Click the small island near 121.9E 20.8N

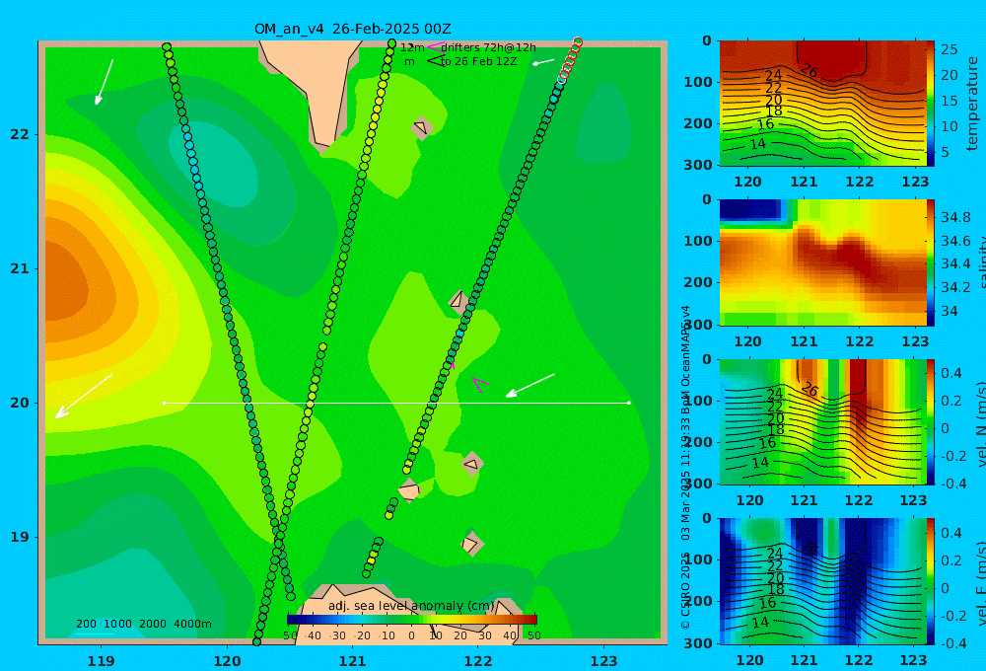click(x=458, y=302)
